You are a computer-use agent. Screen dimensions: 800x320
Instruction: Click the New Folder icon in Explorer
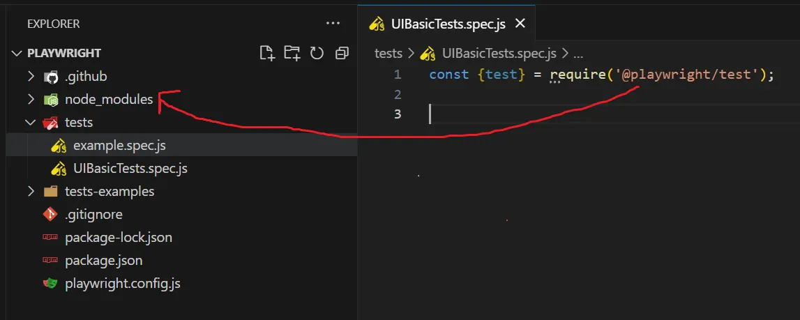[x=292, y=53]
